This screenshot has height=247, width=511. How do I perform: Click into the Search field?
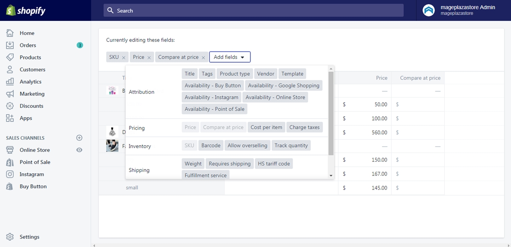(253, 11)
